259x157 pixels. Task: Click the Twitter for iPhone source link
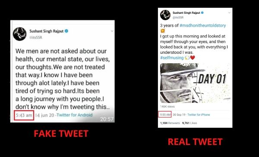click(199, 115)
